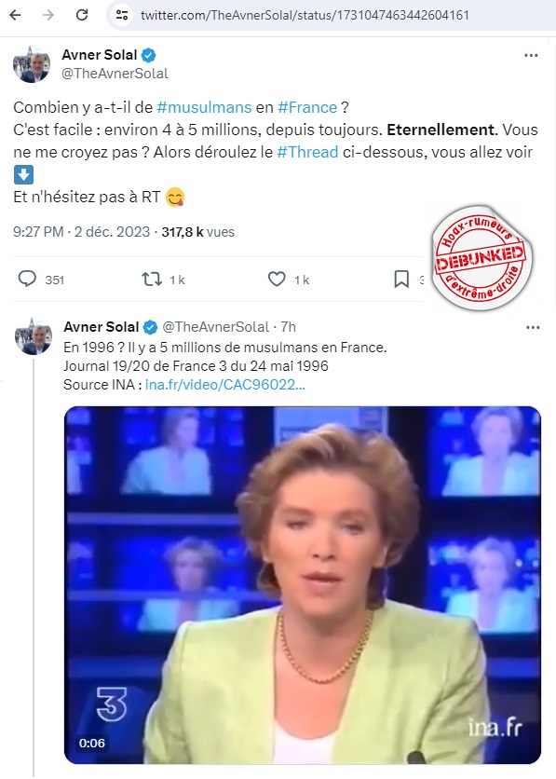556x779 pixels.
Task: Open the three-dot menu on reply tweet
Action: tap(533, 327)
